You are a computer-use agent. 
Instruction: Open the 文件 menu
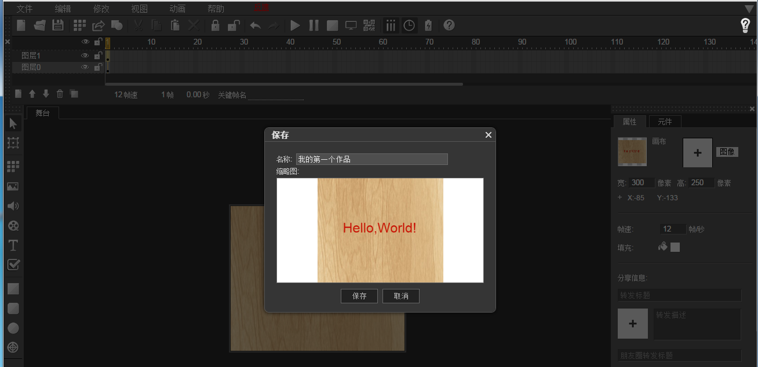click(x=24, y=9)
